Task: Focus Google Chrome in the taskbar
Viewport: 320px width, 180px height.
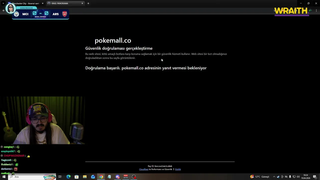Action: coord(101,177)
